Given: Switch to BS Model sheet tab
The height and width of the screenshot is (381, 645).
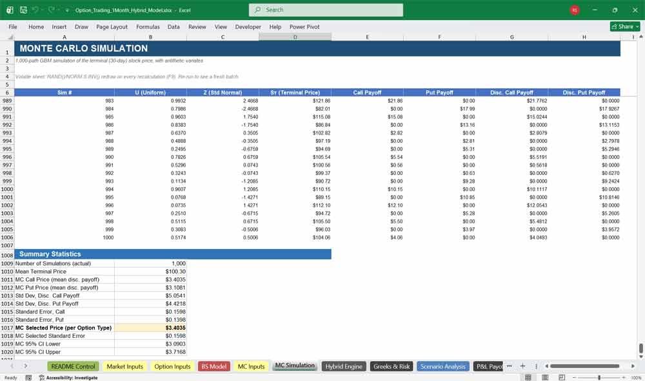Looking at the screenshot, I should click(x=214, y=366).
